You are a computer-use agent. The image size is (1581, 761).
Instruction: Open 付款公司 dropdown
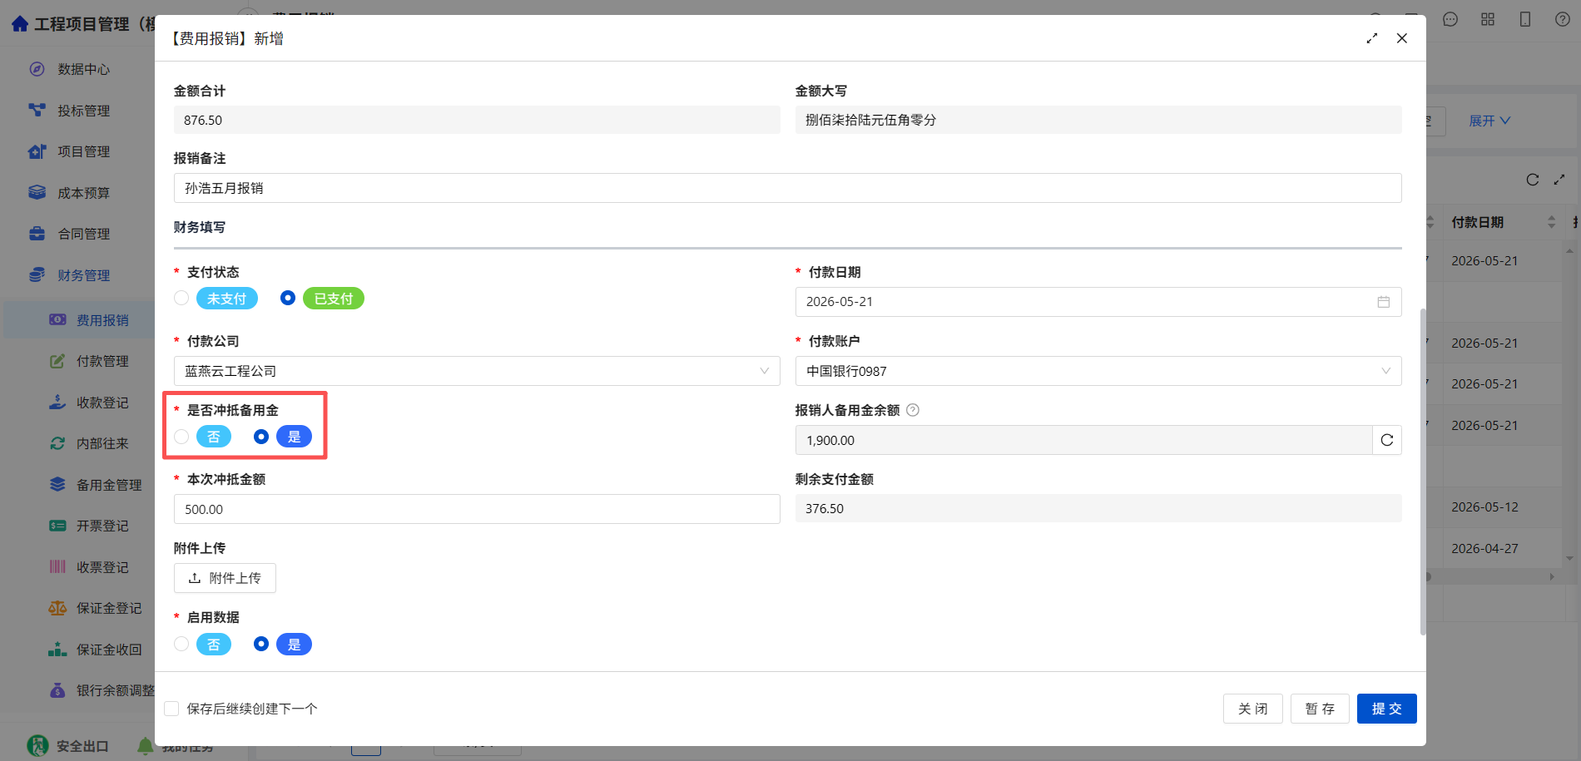(x=477, y=371)
